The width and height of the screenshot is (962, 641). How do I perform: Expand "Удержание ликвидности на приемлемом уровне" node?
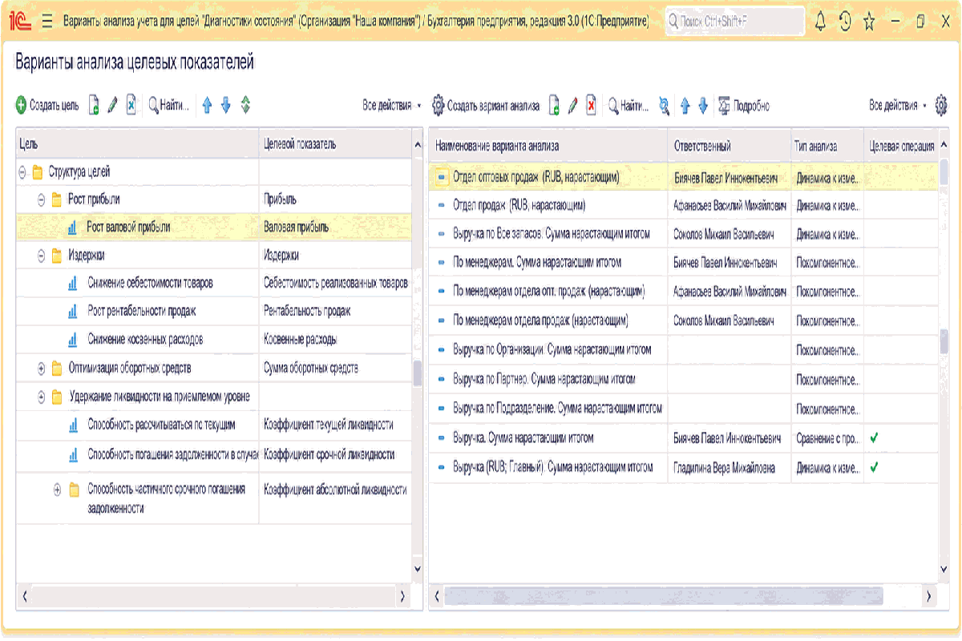tap(42, 397)
